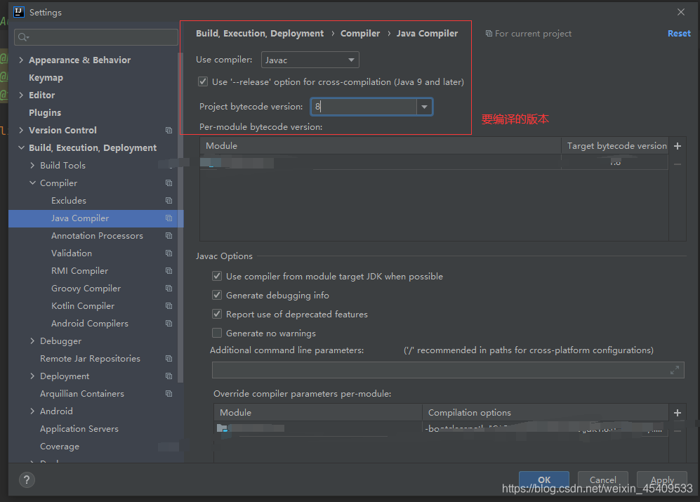
Task: Collapse Build, Execution, Deployment node
Action: (21, 148)
